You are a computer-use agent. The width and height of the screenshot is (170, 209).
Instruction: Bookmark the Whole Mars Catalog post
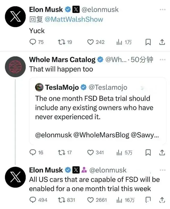coord(148,152)
